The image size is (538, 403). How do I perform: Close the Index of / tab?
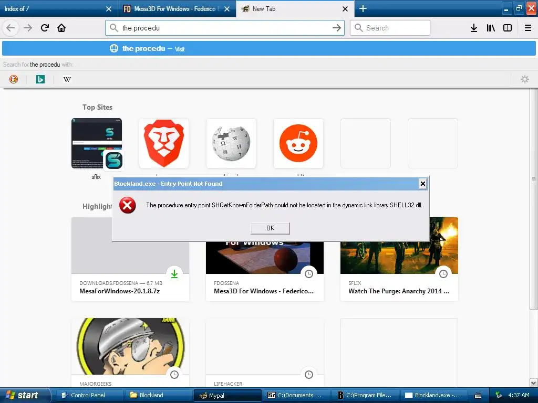point(109,9)
